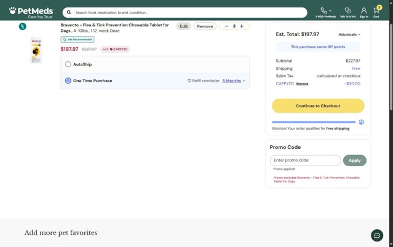
Task: Open the shopping cart icon
Action: pos(376,12)
